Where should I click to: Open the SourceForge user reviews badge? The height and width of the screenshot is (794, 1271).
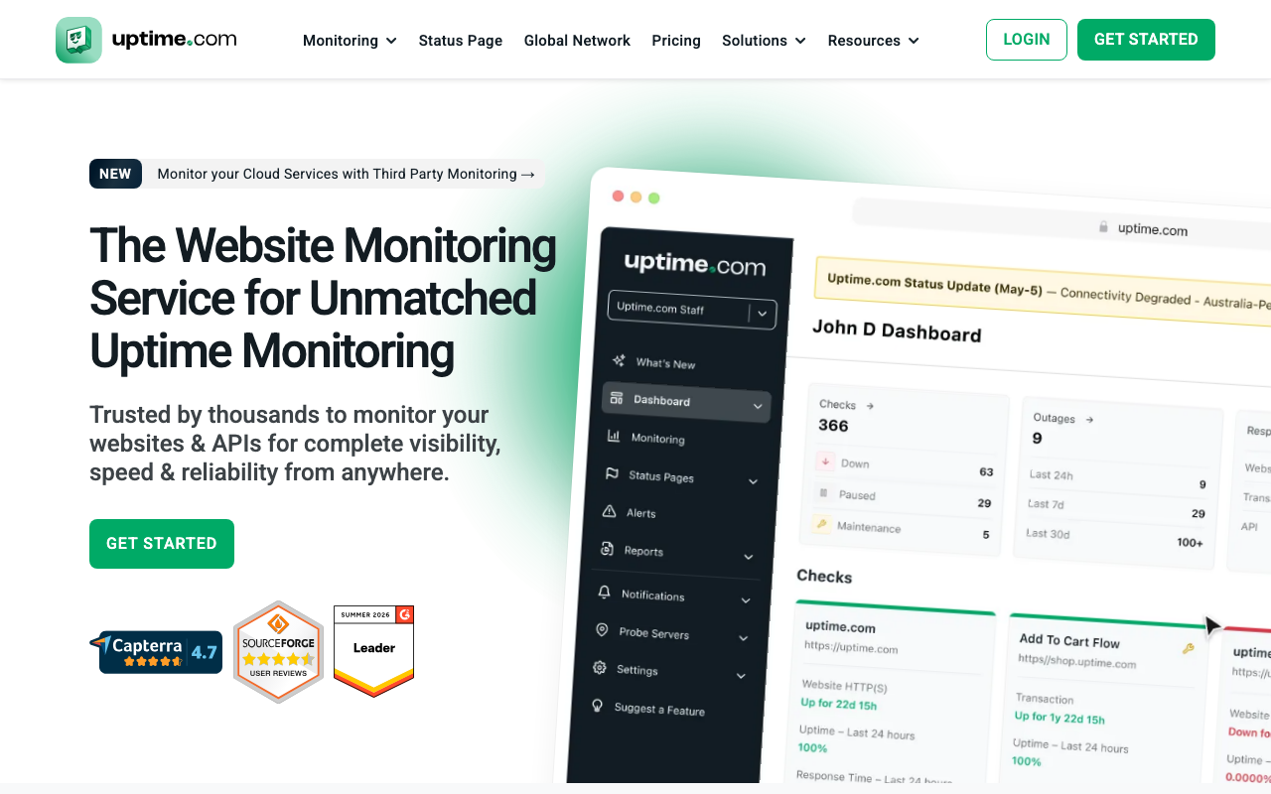click(x=279, y=652)
